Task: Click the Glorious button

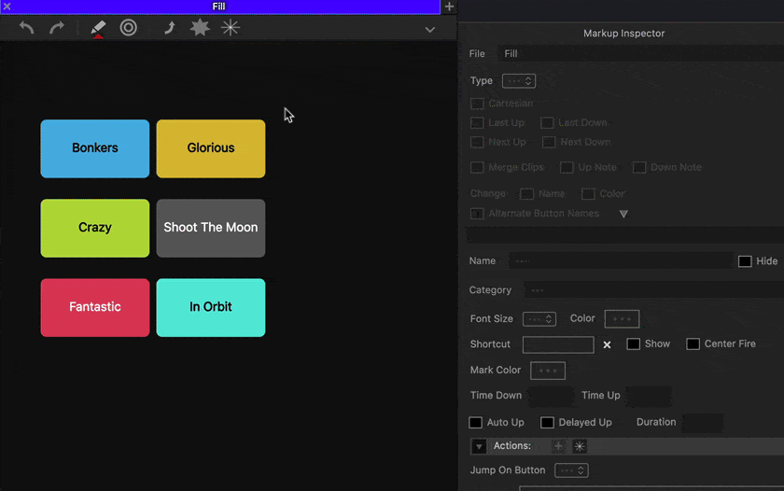Action: click(x=211, y=148)
